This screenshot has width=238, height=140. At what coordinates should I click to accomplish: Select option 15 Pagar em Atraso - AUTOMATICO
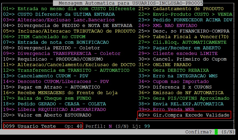click(51, 87)
